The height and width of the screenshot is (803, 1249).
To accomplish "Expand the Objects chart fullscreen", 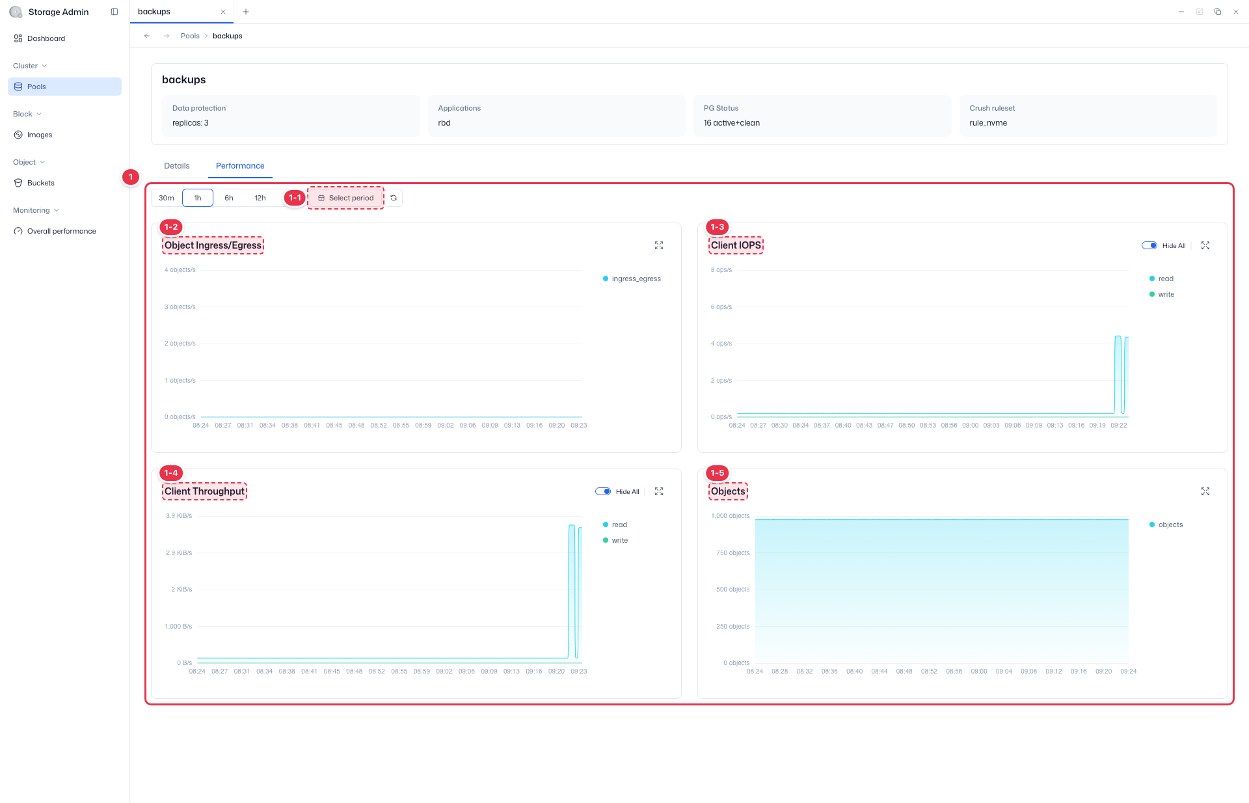I will coord(1205,491).
